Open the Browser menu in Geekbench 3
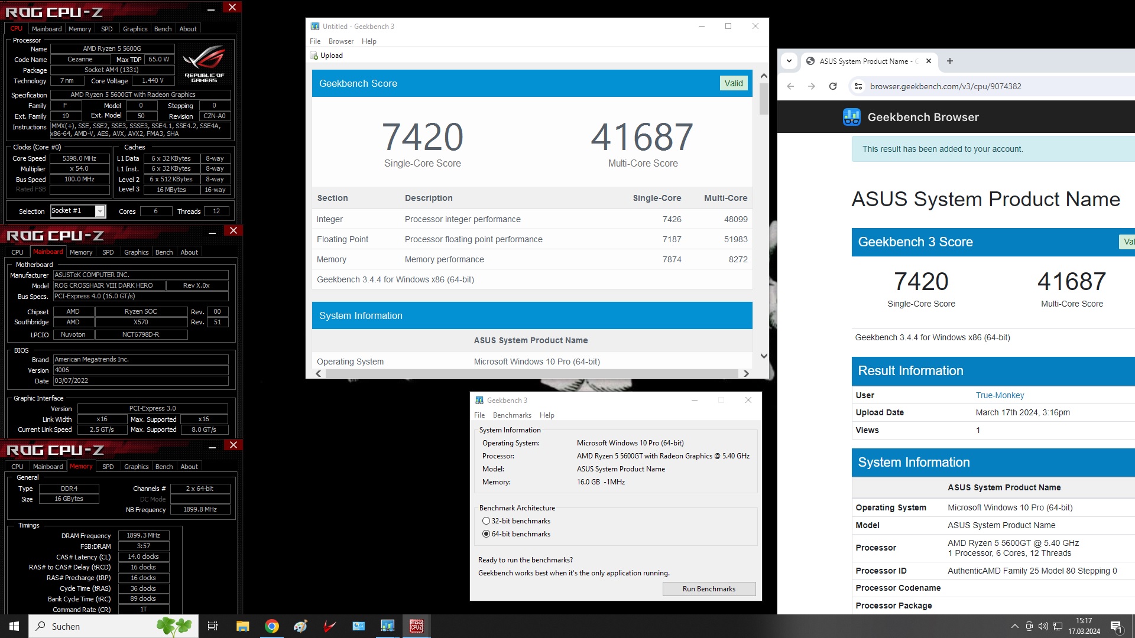Image resolution: width=1135 pixels, height=638 pixels. pos(341,41)
